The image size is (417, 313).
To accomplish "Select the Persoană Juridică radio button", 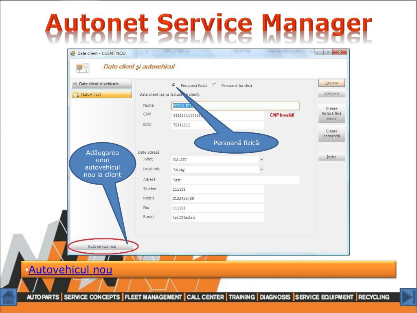I will [x=214, y=85].
